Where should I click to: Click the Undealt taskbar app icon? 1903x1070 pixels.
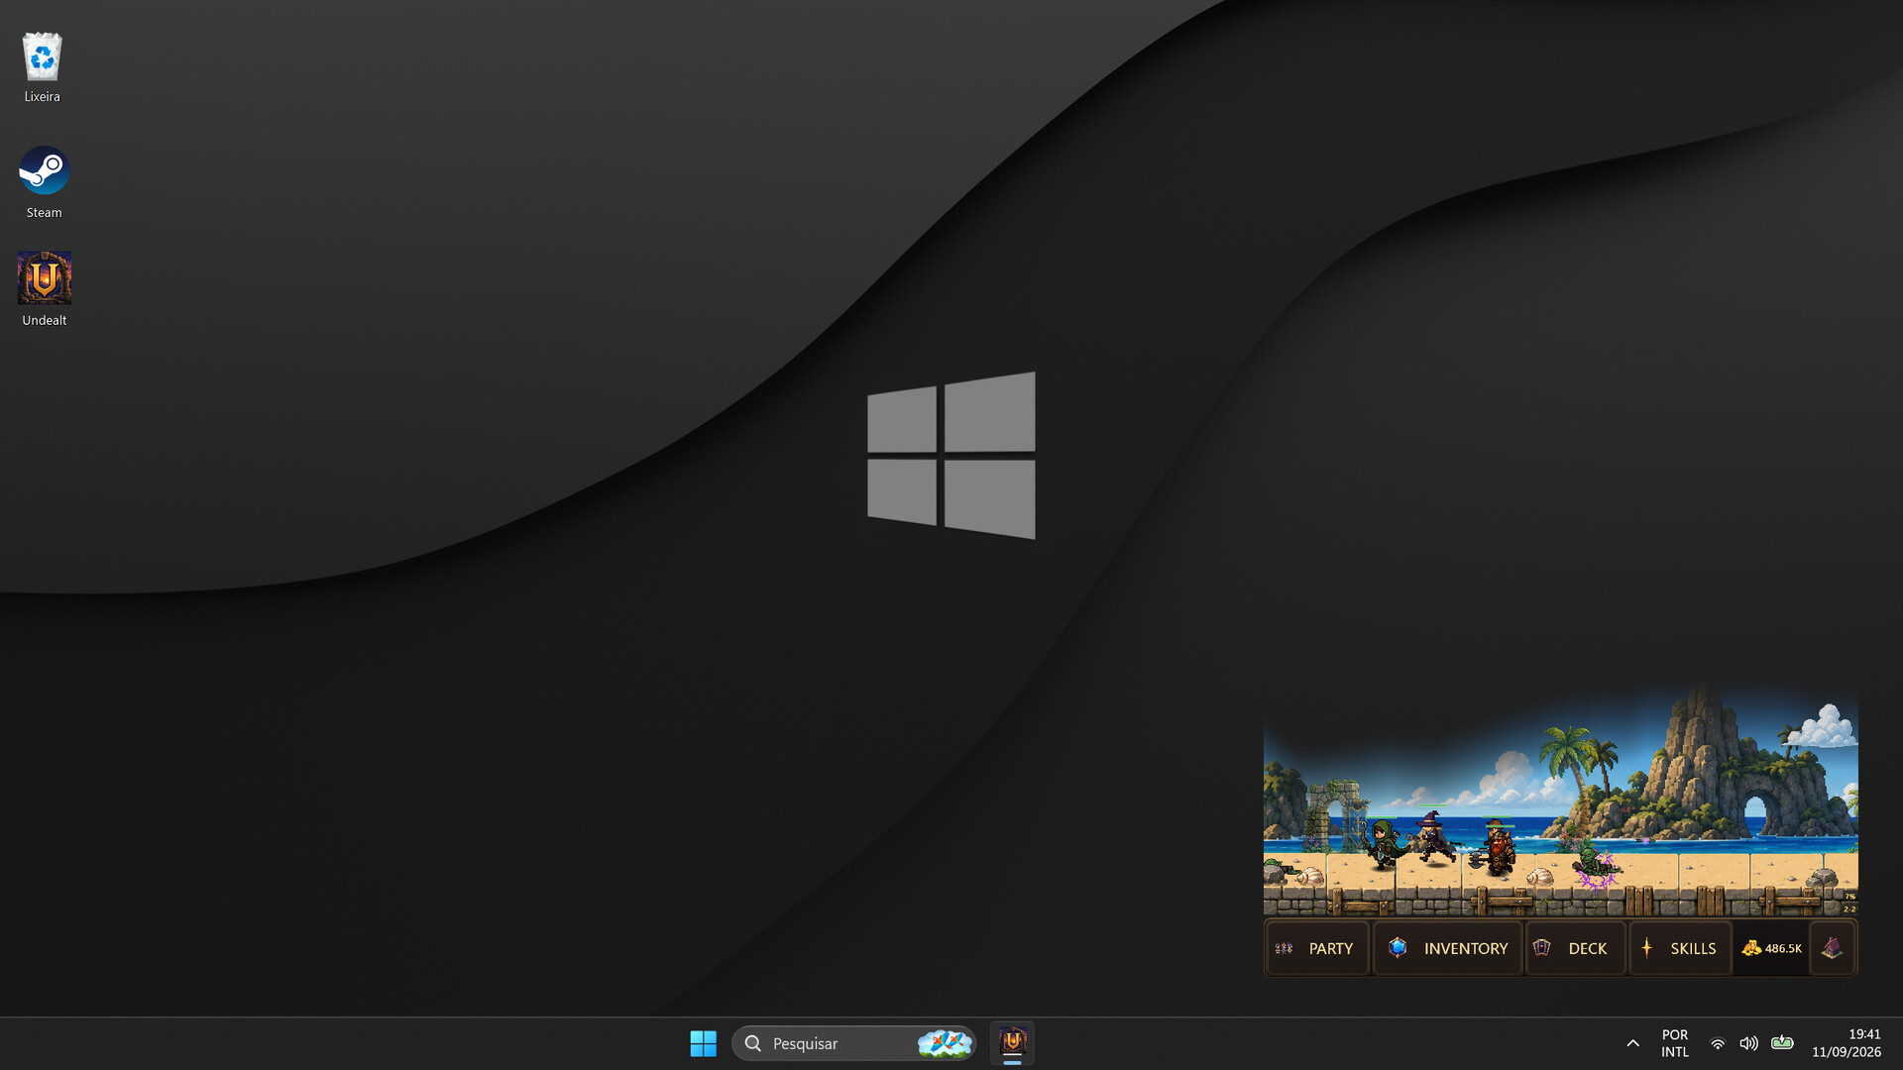pos(1012,1043)
